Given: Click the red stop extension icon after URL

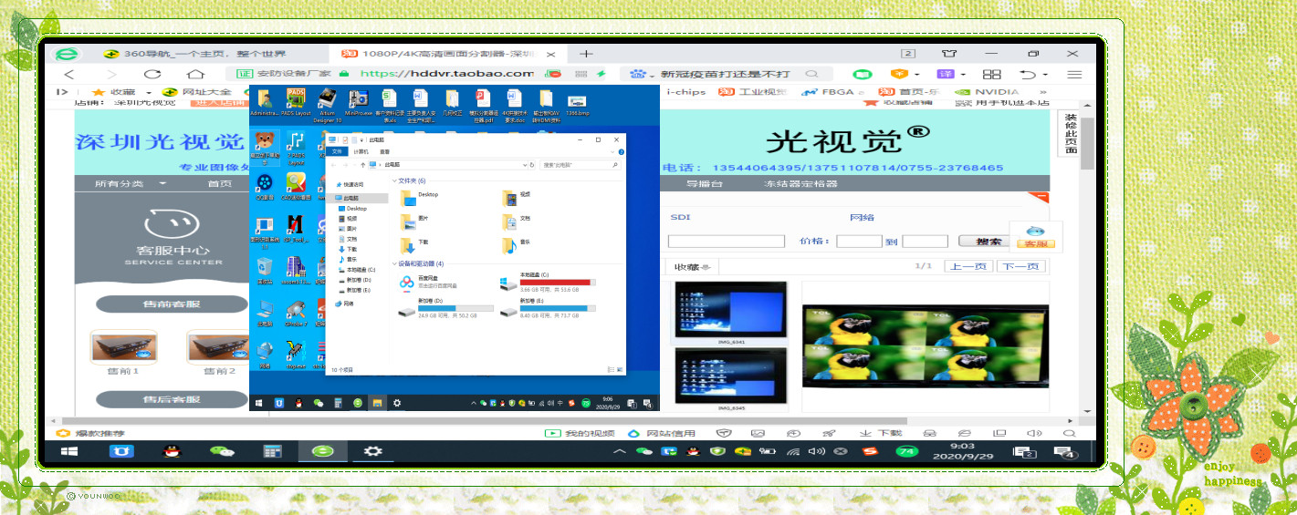Looking at the screenshot, I should coord(552,74).
